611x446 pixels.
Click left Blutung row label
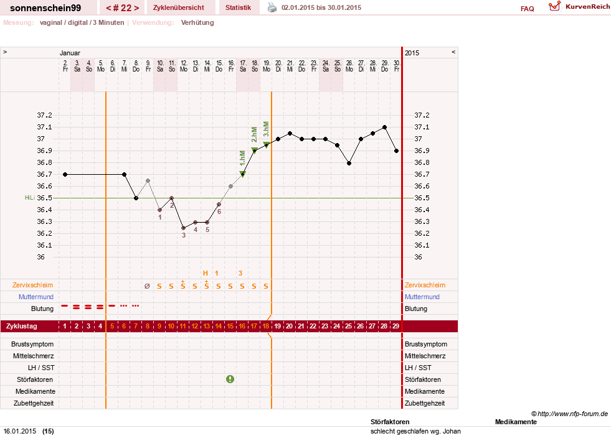point(42,309)
